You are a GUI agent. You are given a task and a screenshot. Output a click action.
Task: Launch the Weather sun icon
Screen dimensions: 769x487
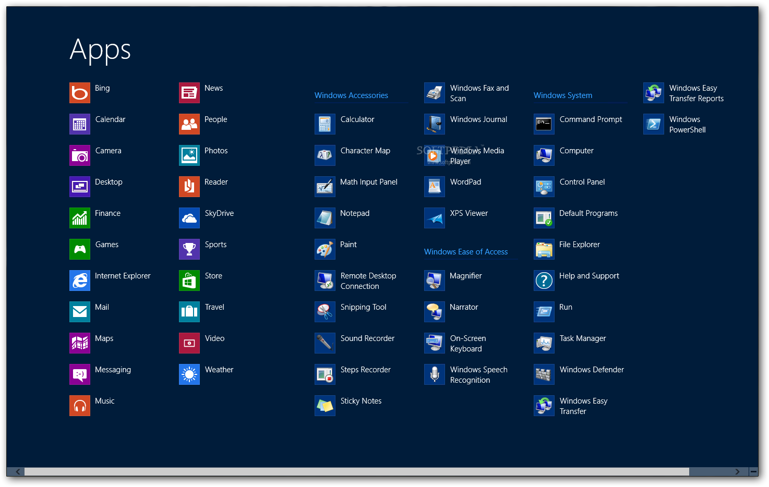click(x=189, y=374)
